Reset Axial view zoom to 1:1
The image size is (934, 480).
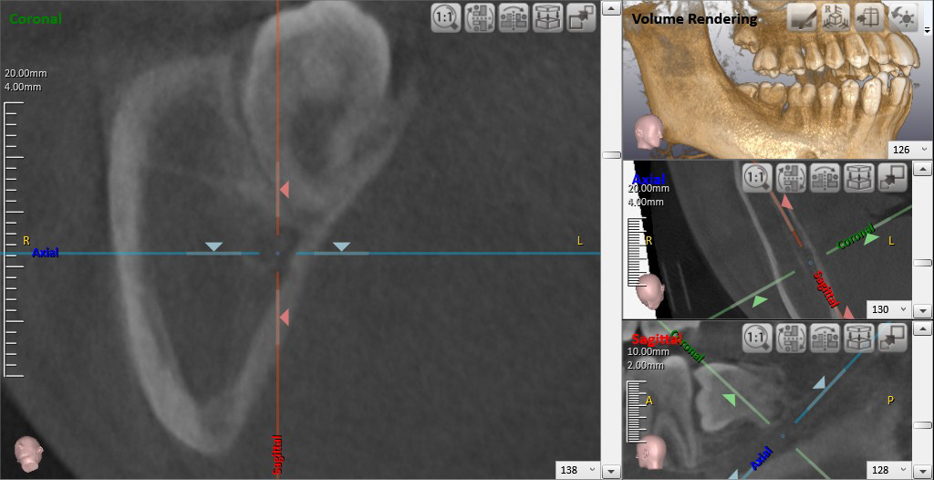click(x=756, y=179)
